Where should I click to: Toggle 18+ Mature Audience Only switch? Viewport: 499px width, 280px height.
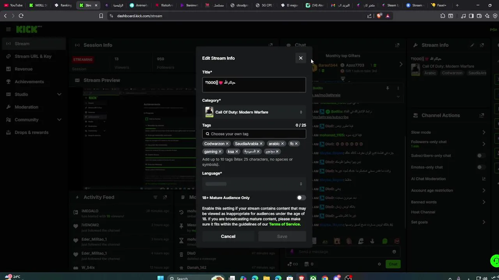pyautogui.click(x=301, y=198)
